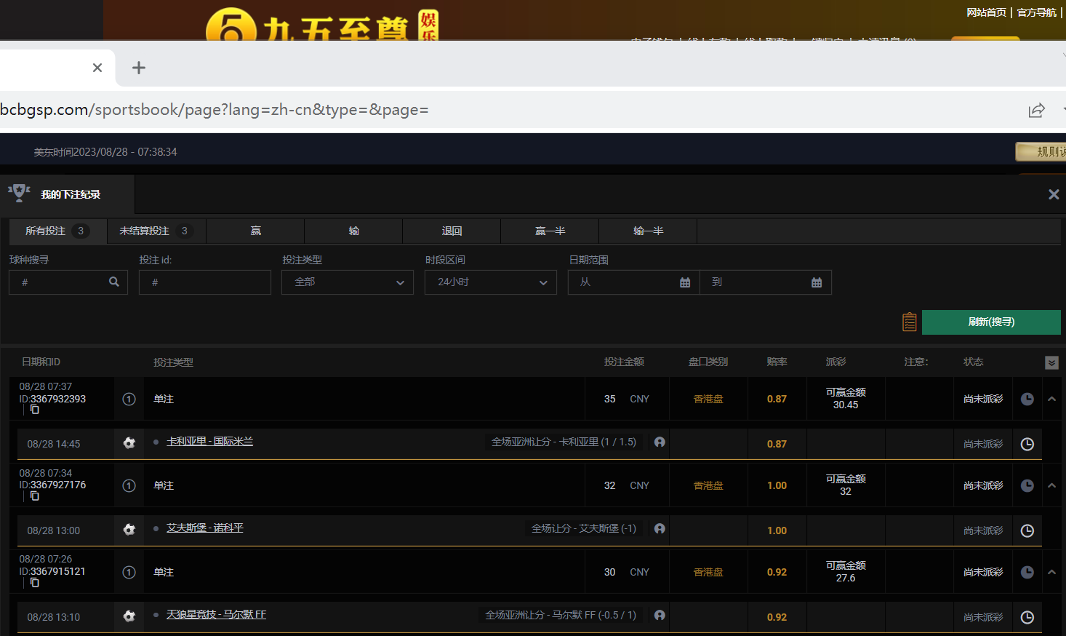Click the clipboard report icon beside refresh button
Viewport: 1066px width, 636px height.
click(x=909, y=322)
